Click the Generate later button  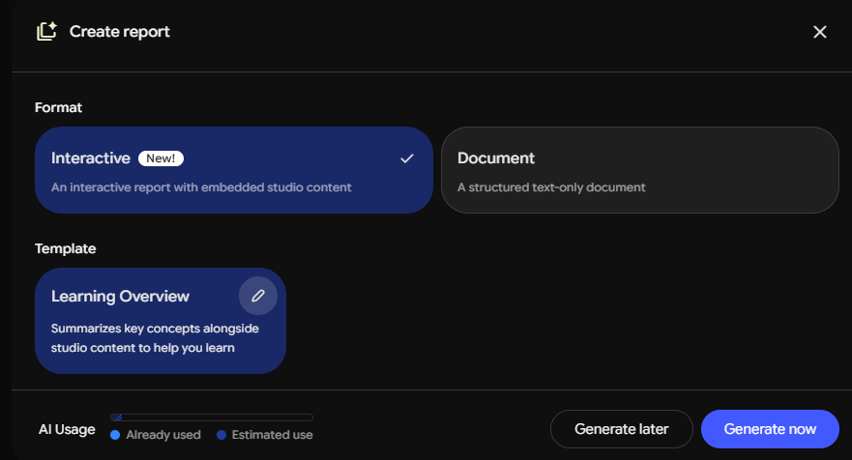click(621, 429)
